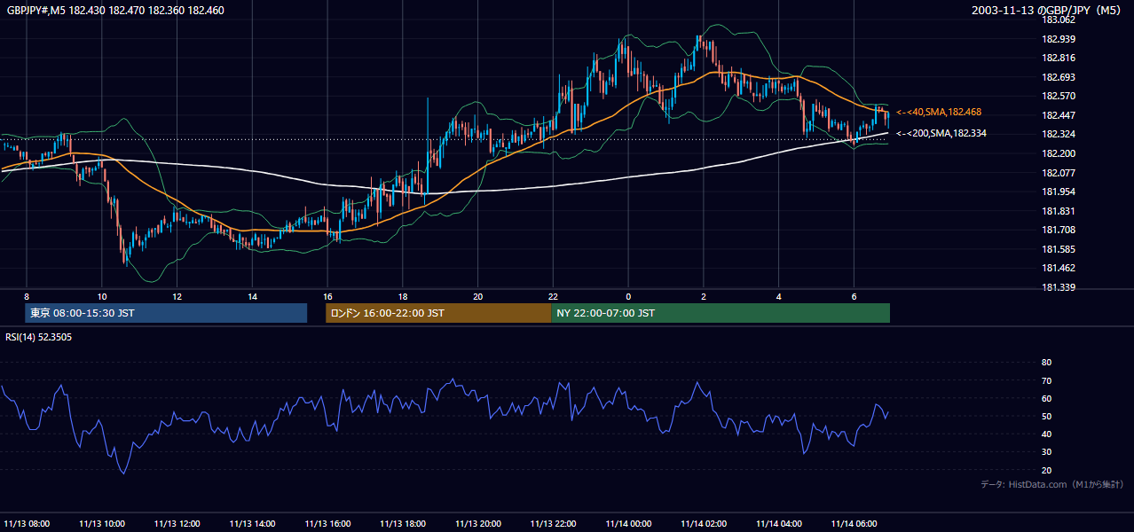Click the RSI 50 level label
Image resolution: width=1134 pixels, height=532 pixels.
1046,416
